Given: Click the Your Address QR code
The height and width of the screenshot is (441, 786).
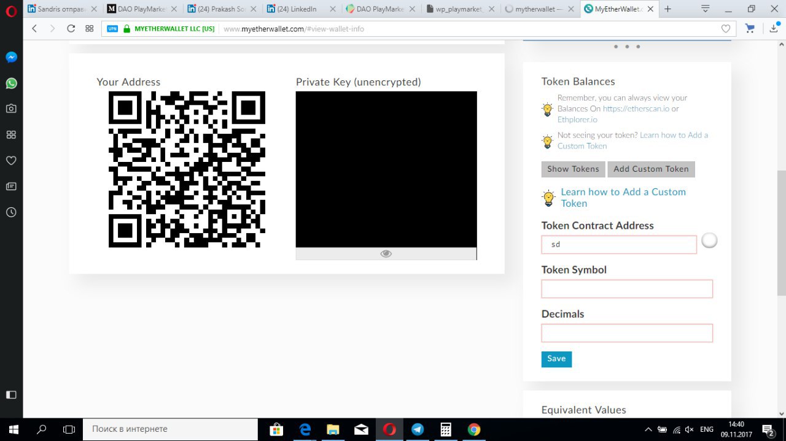Looking at the screenshot, I should (187, 169).
